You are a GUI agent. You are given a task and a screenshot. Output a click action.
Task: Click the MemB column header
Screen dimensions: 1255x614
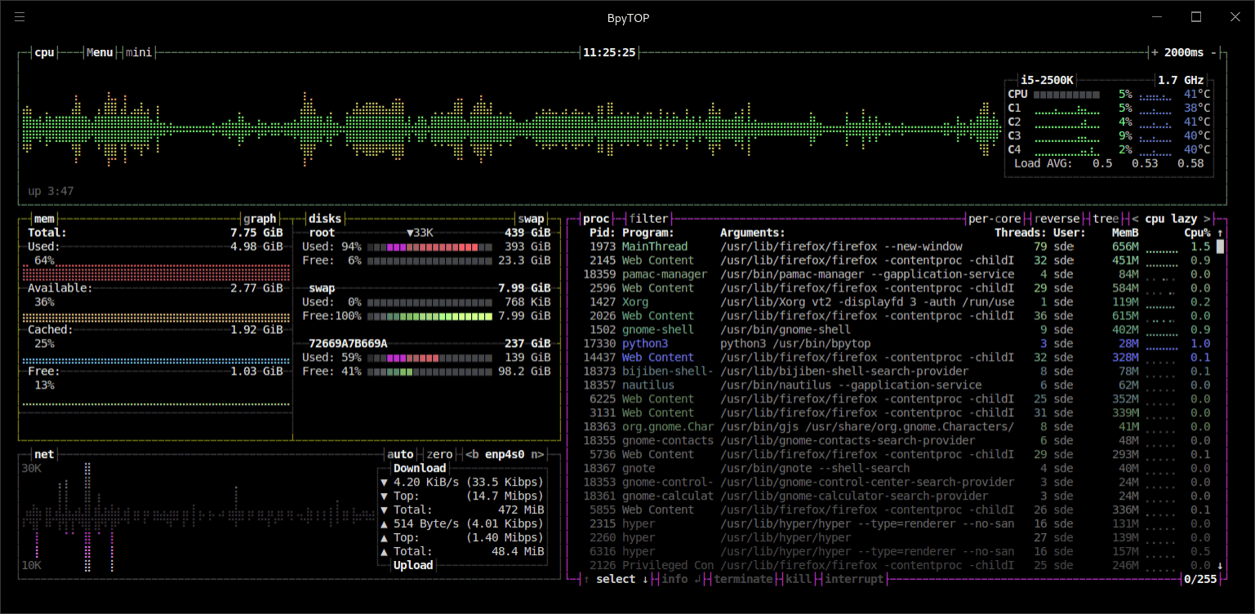click(1125, 233)
